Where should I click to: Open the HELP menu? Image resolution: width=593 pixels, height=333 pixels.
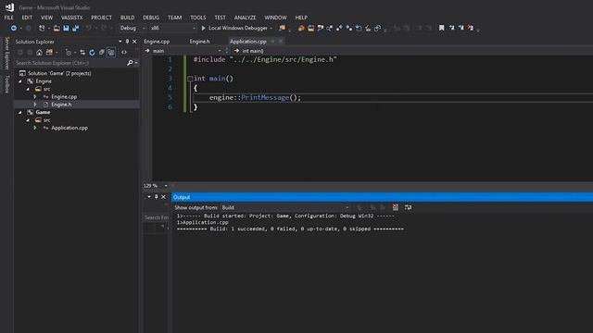tap(301, 18)
